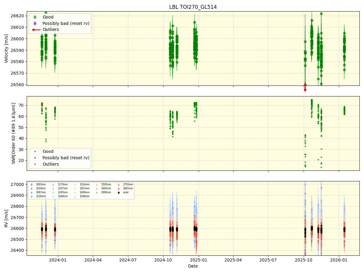Click purple dot beside Possibly bad in SNR legend

[35, 158]
